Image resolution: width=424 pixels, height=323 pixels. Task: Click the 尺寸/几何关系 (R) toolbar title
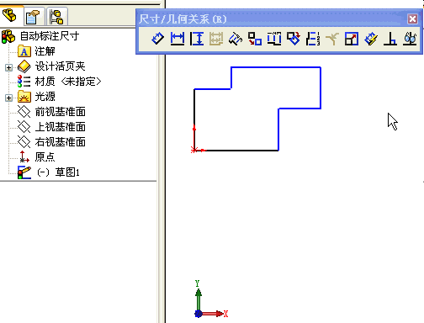click(x=183, y=19)
